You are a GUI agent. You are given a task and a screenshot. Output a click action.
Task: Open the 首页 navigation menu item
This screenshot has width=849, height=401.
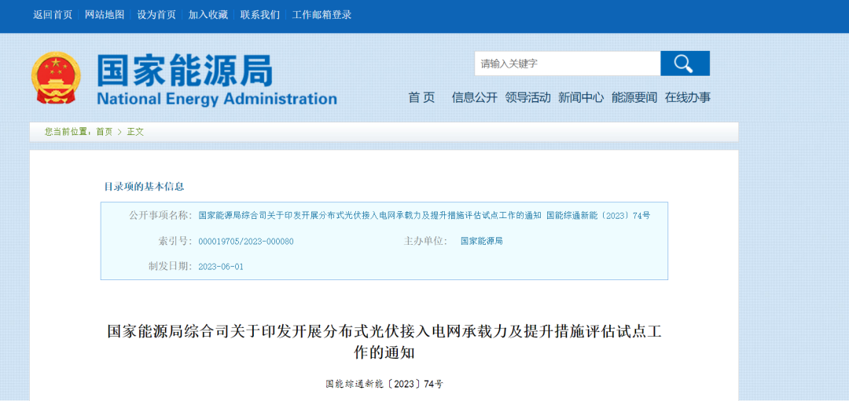(421, 97)
